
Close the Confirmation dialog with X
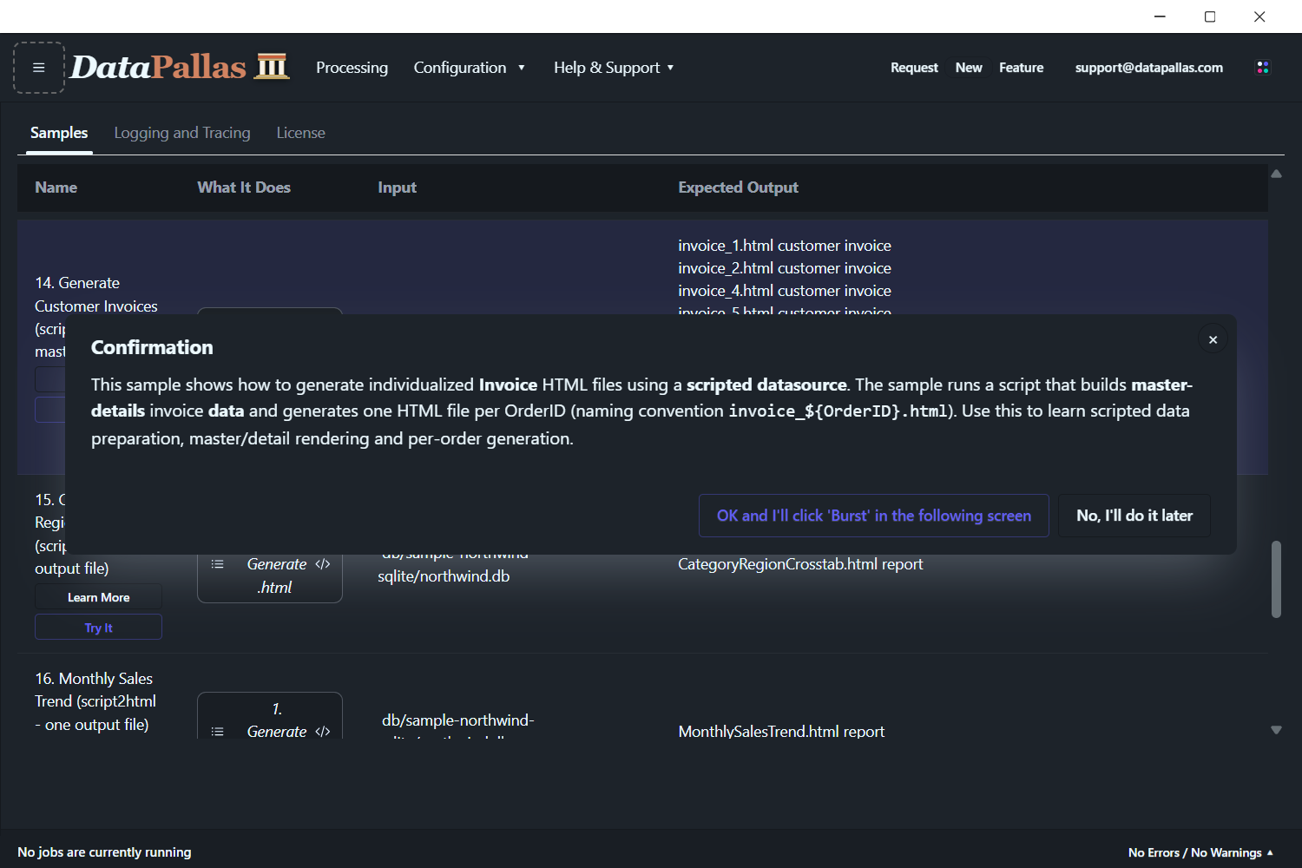[x=1213, y=339]
